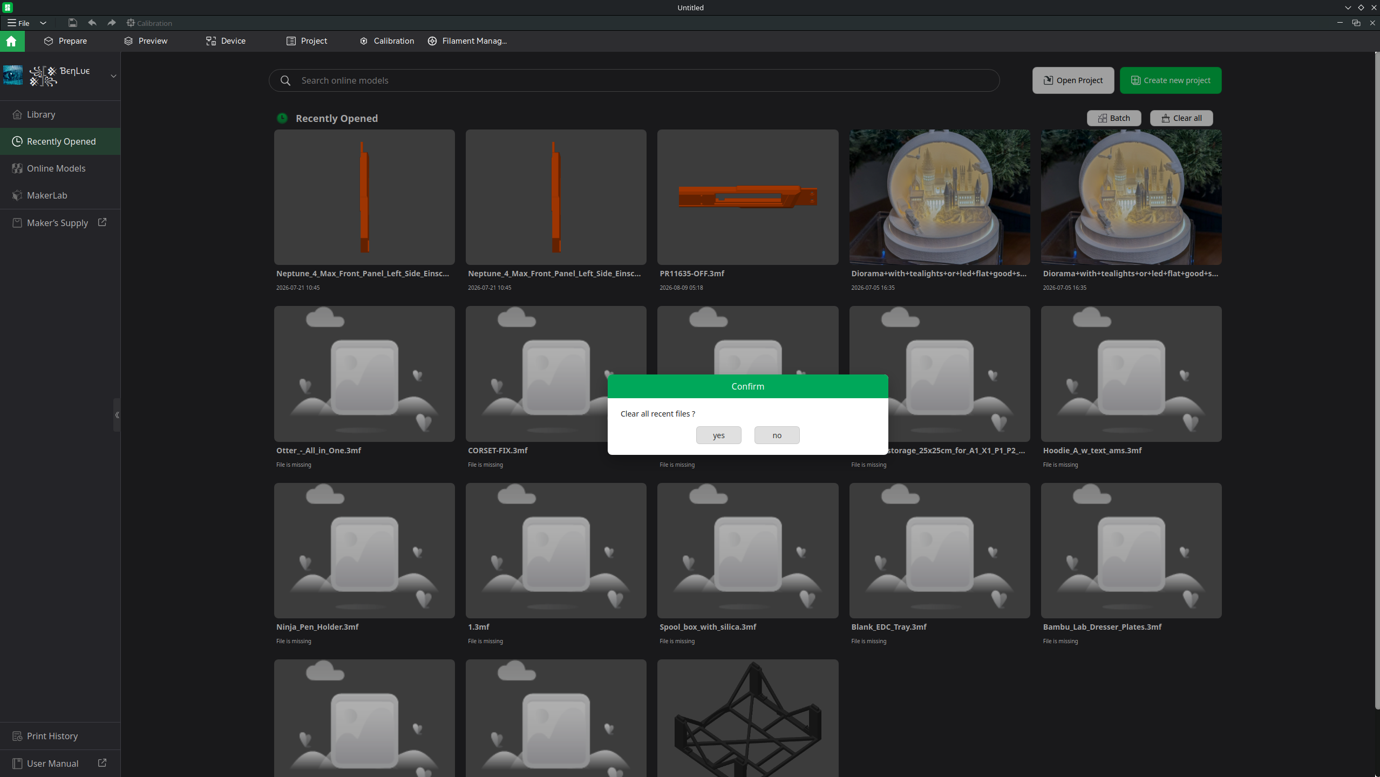
Task: Open Library in the sidebar
Action: [x=60, y=114]
